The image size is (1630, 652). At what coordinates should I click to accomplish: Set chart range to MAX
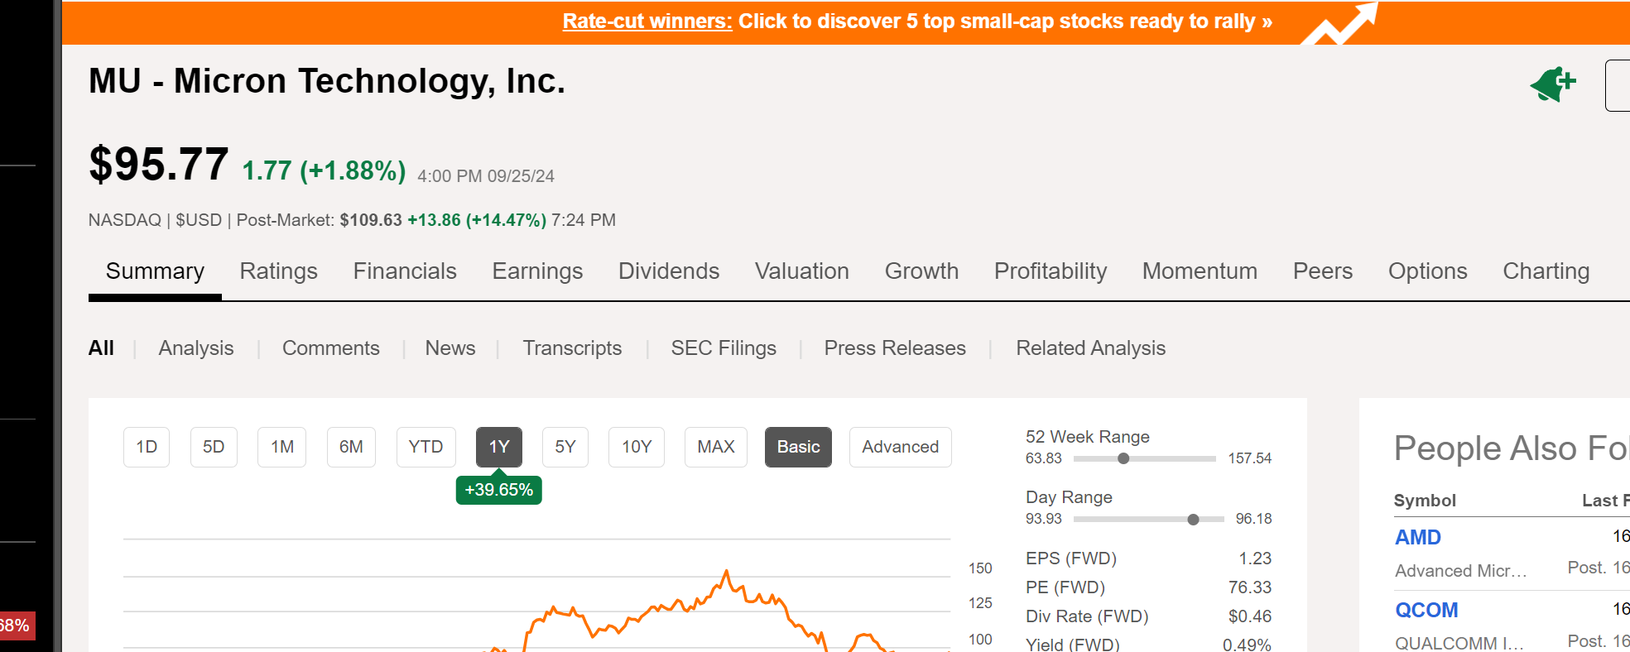[715, 447]
